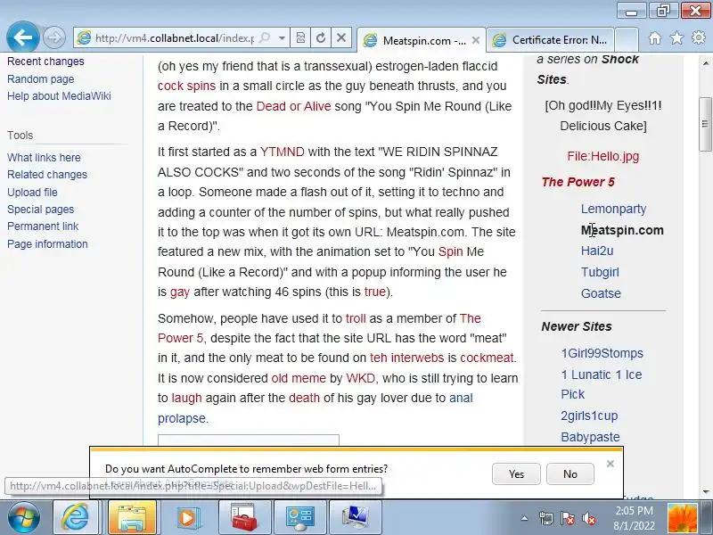Open Related changes link
The height and width of the screenshot is (535, 713).
pos(47,175)
